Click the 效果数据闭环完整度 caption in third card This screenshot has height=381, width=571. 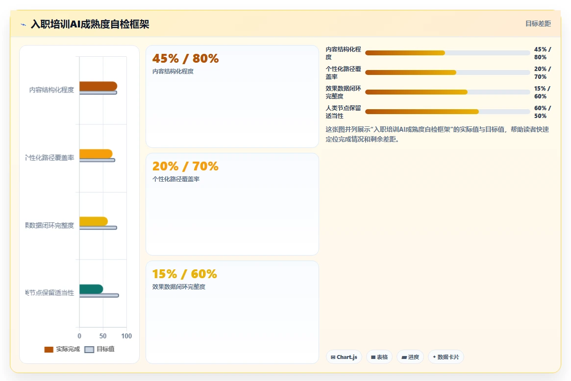179,287
